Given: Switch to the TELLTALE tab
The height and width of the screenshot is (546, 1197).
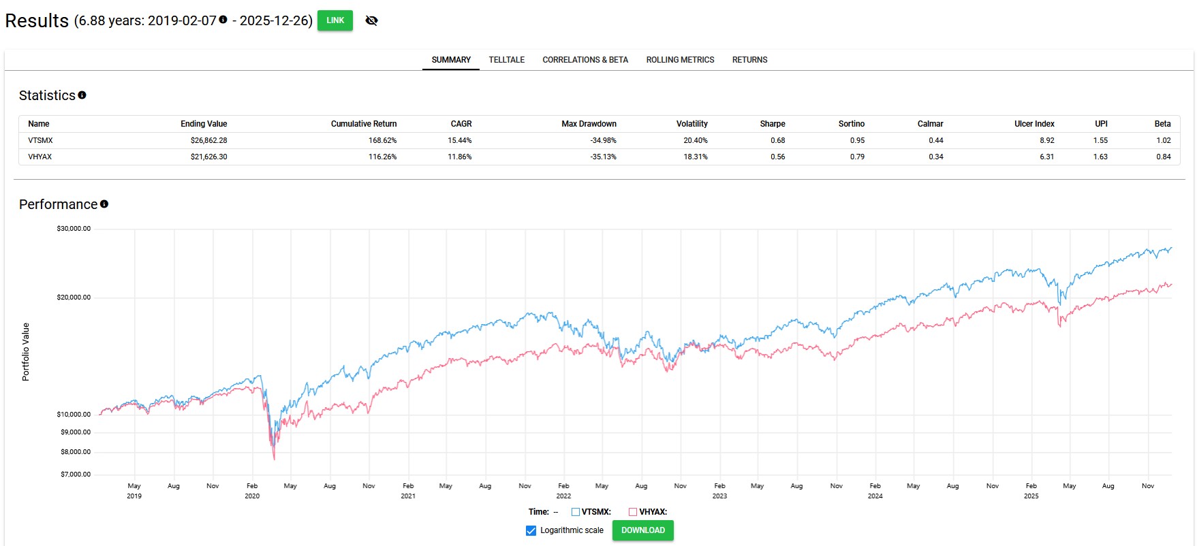Looking at the screenshot, I should (x=507, y=60).
